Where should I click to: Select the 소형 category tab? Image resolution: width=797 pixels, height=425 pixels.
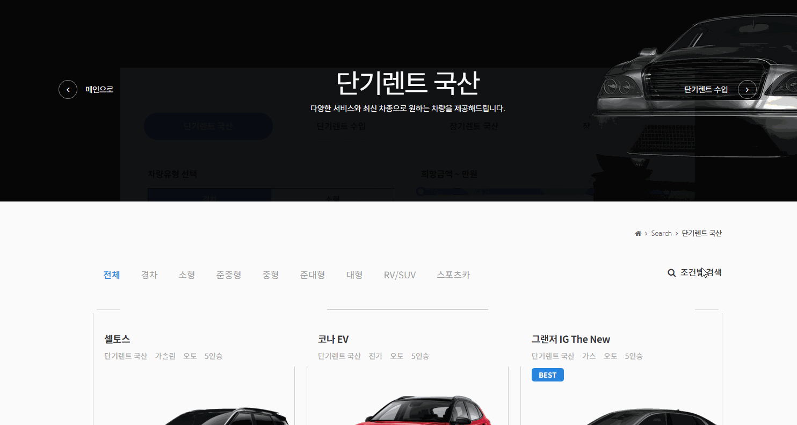(187, 275)
